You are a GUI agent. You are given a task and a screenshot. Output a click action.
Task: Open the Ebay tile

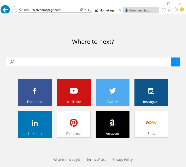pos(151,124)
